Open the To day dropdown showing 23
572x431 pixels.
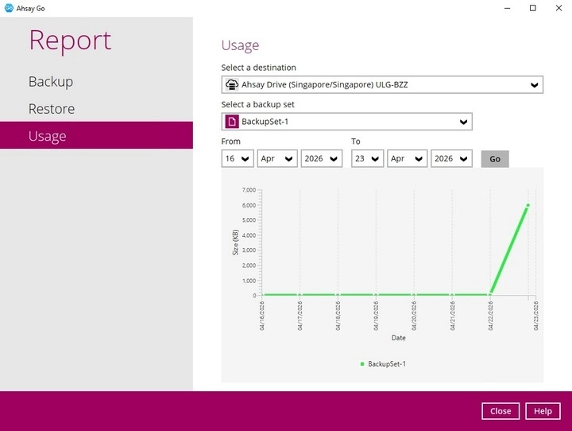click(367, 158)
